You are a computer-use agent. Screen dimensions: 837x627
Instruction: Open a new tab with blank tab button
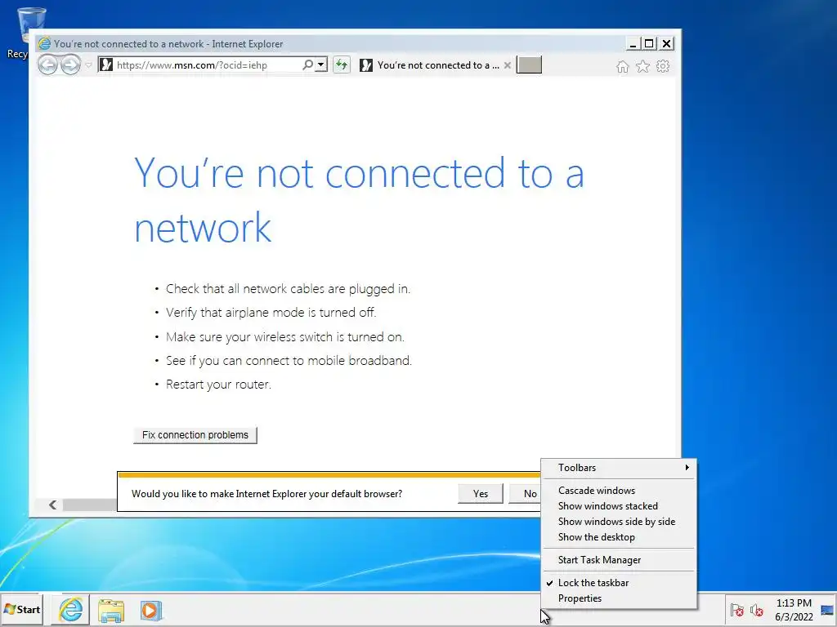[x=529, y=65]
